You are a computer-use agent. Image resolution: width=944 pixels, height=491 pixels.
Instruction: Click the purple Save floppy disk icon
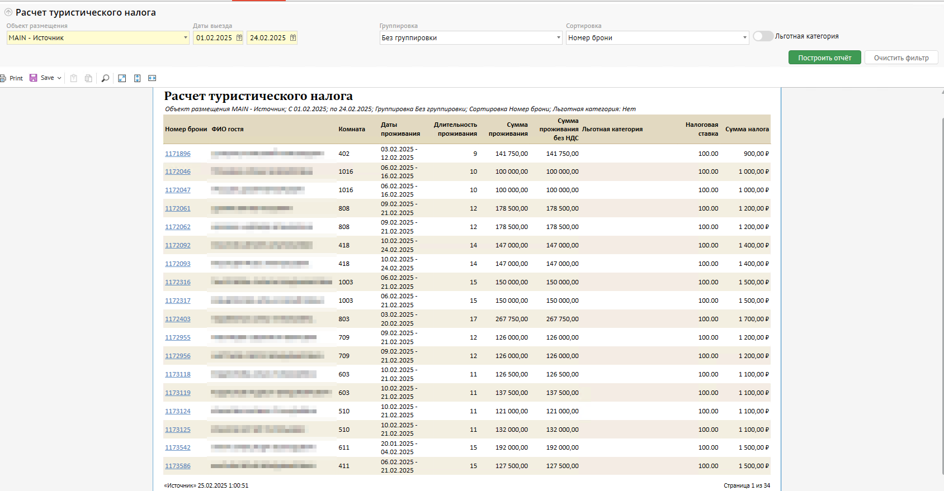(34, 78)
